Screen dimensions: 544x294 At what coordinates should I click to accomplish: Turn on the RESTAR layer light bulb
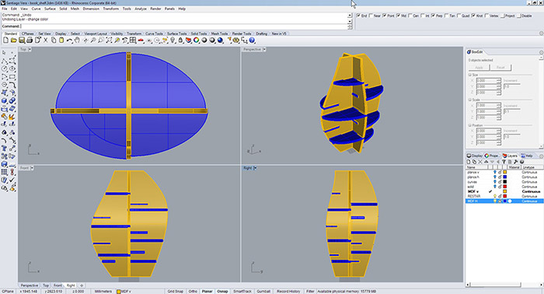495,196
